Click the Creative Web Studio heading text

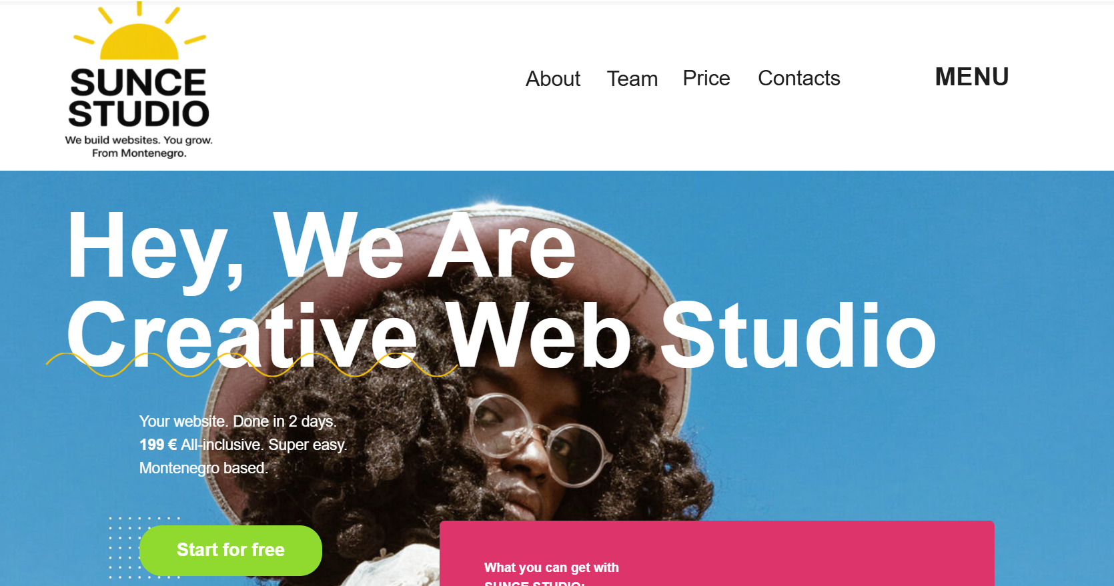pos(502,335)
